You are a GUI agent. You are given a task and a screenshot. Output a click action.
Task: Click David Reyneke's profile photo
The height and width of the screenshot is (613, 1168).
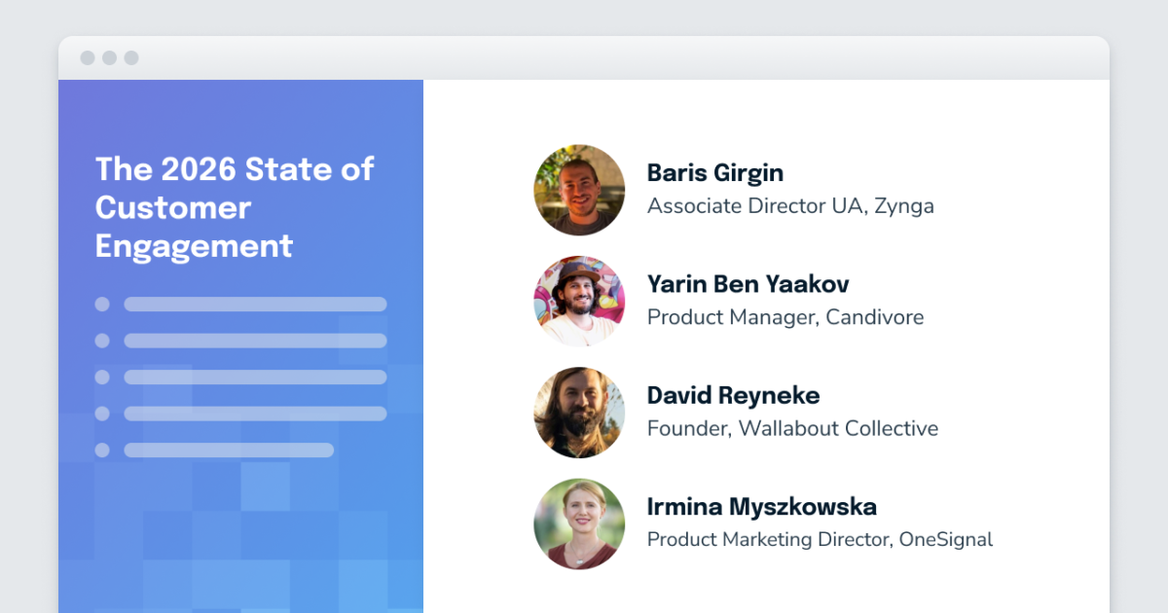(x=579, y=413)
